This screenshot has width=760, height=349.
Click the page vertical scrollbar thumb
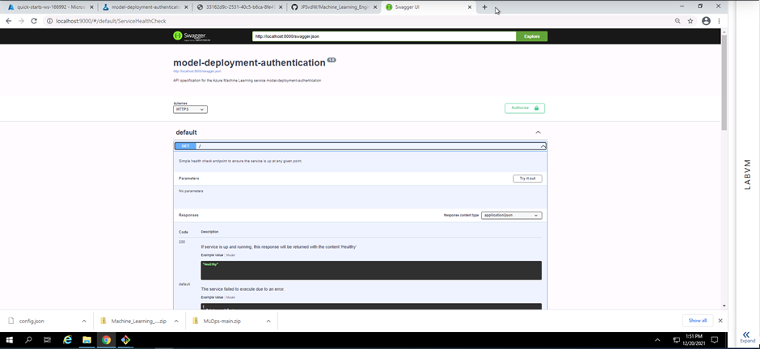(x=724, y=82)
